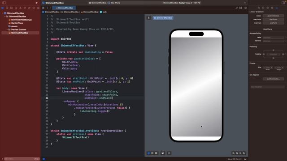Image resolution: width=287 pixels, height=161 pixels.
Task: Expand the Preview Content folder
Action: click(7, 30)
